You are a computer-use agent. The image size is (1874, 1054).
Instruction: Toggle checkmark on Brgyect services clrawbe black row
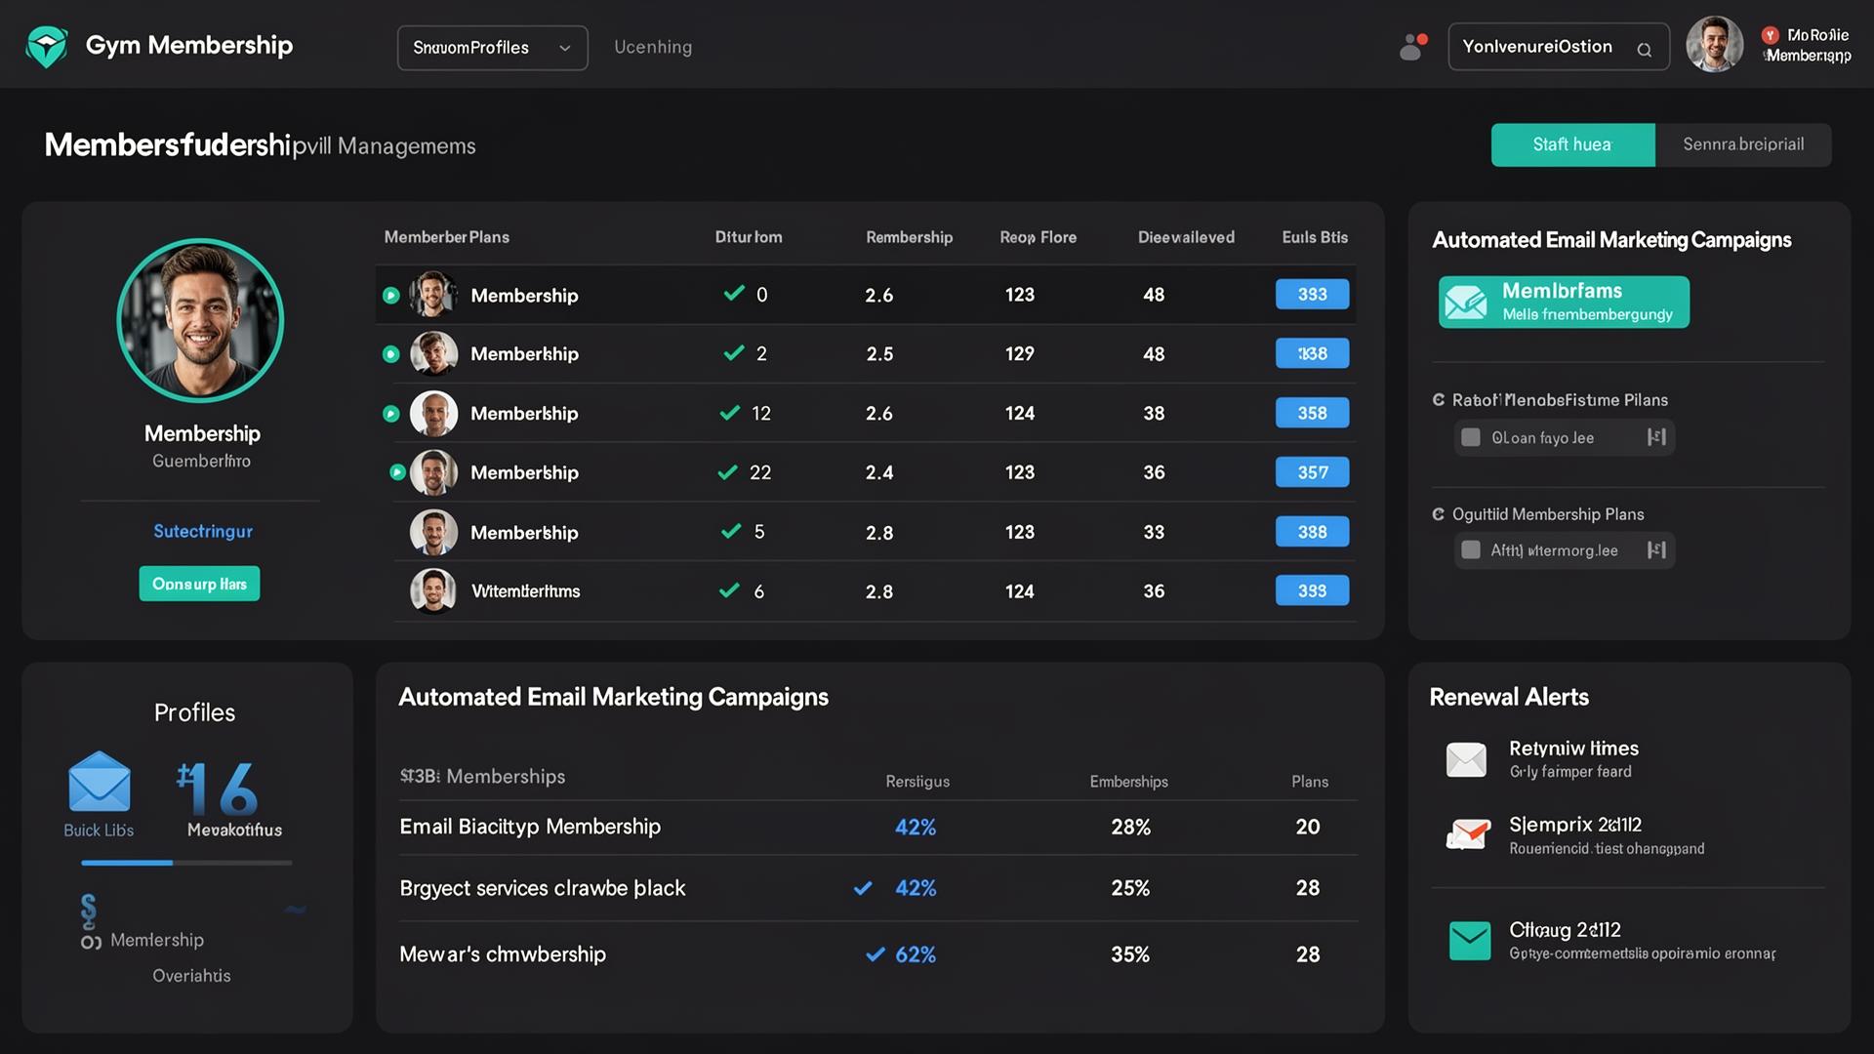[x=863, y=888]
